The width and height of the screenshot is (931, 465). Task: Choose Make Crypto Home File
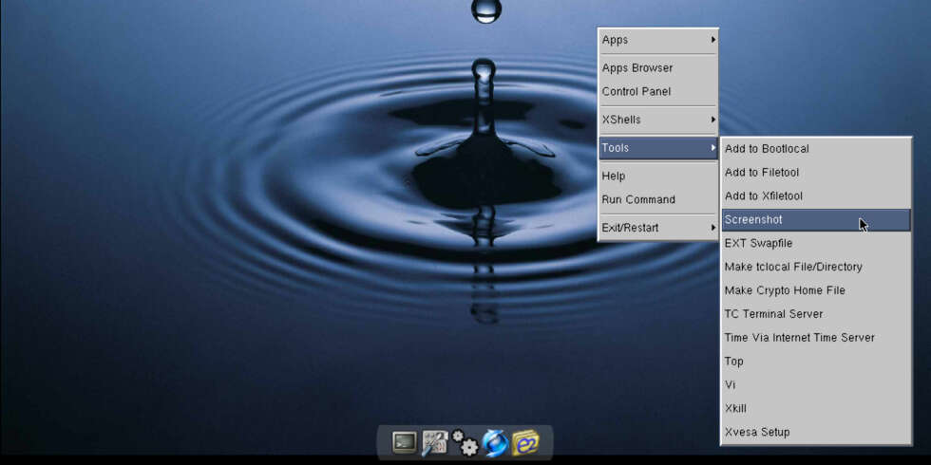(816, 290)
